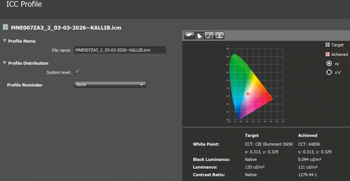
Task: Click the red Achieved crosshair legend icon
Action: click(327, 54)
